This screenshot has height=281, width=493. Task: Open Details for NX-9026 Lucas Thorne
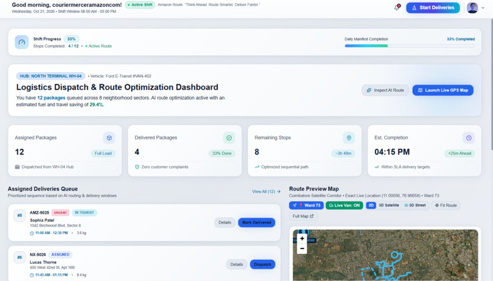pos(237,265)
